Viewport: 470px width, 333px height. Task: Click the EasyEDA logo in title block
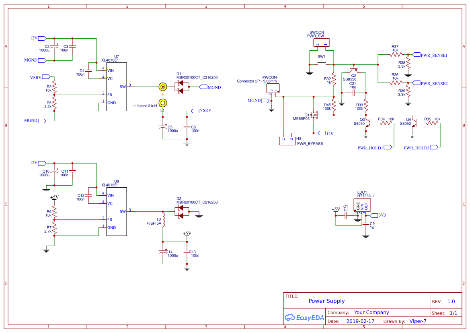tap(304, 318)
